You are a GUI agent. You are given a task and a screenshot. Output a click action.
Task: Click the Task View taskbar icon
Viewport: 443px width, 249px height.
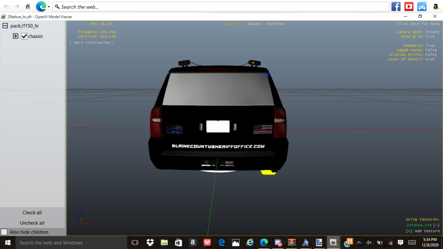click(x=135, y=243)
